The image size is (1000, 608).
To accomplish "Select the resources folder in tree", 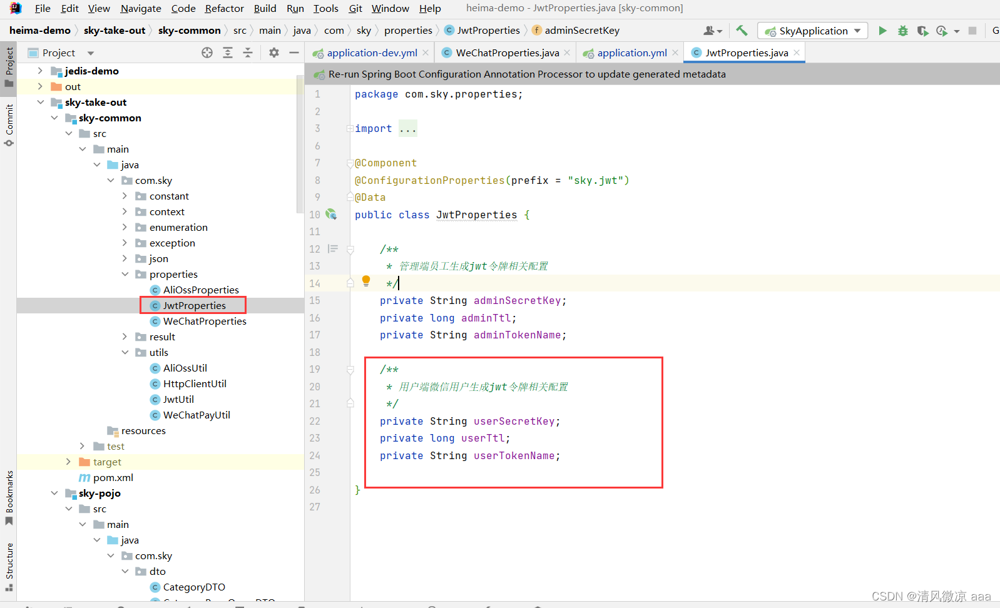I will [x=143, y=430].
